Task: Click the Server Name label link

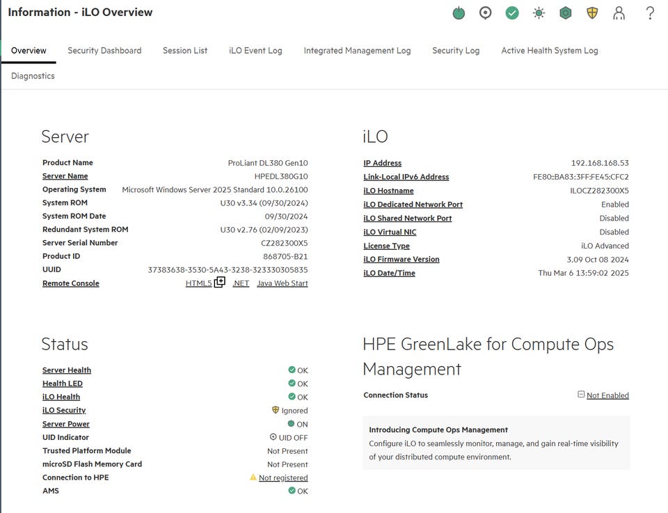Action: [65, 176]
